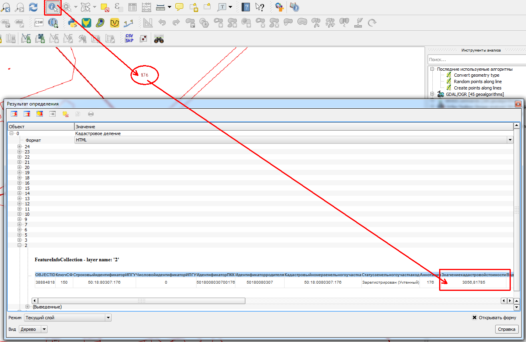Click the binoculars search icon
Image resolution: width=526 pixels, height=342 pixels.
click(159, 39)
